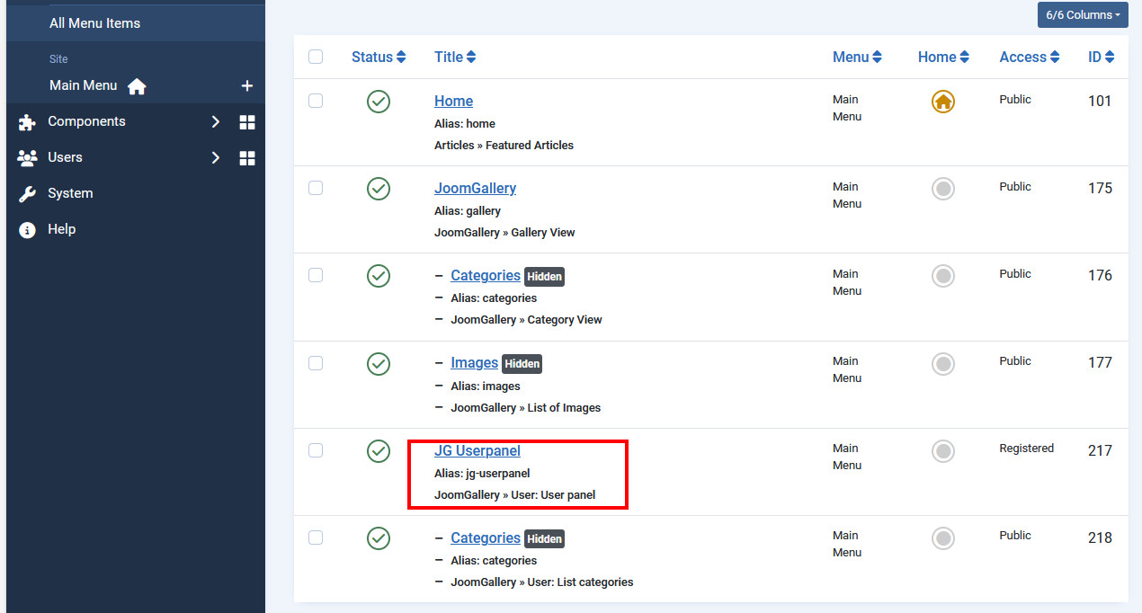Sort the table by Status column
Screen dimensions: 1142x613
[x=379, y=57]
